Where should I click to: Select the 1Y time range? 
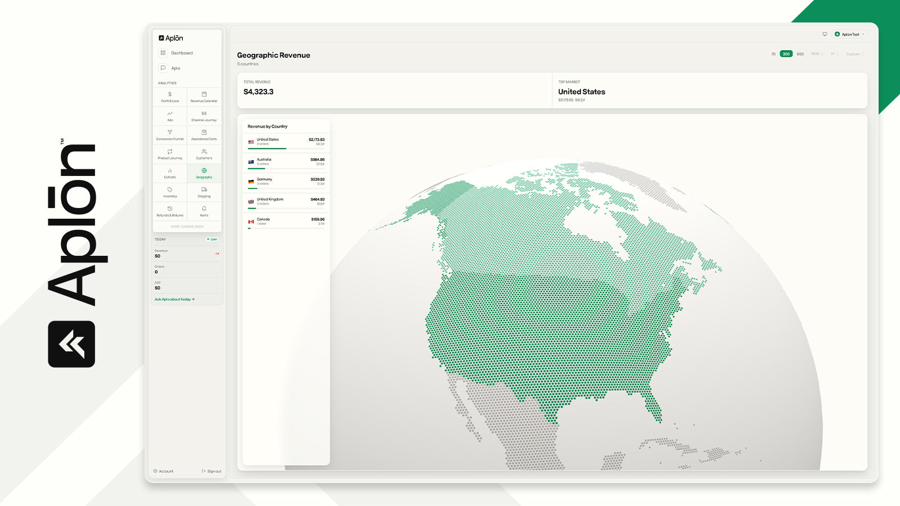(835, 54)
